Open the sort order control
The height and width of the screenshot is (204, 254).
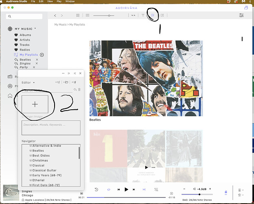point(133,15)
